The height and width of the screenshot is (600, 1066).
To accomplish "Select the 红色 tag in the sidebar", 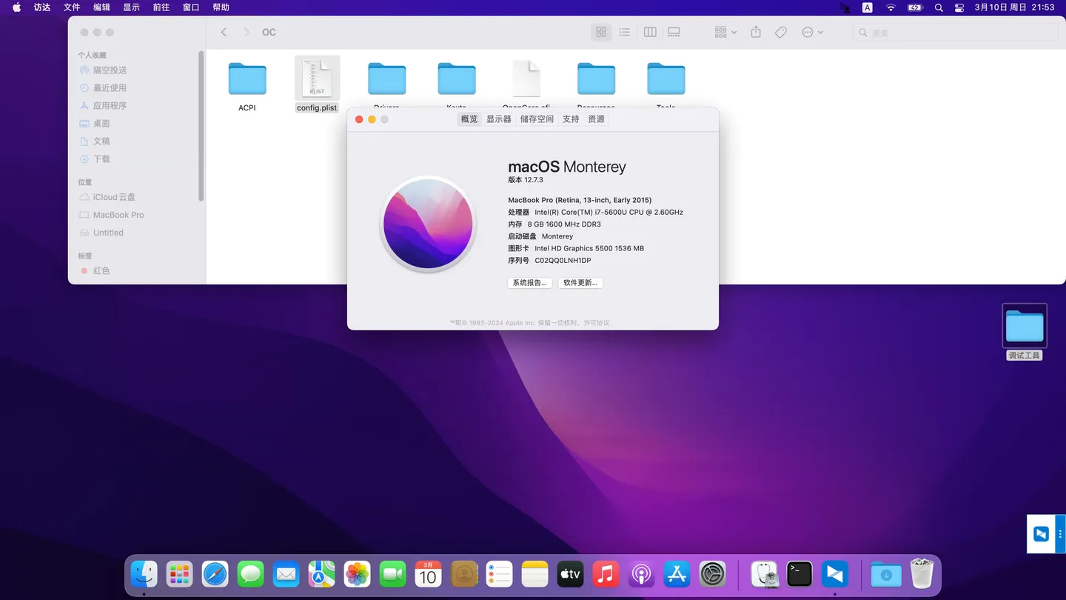I will [x=99, y=270].
